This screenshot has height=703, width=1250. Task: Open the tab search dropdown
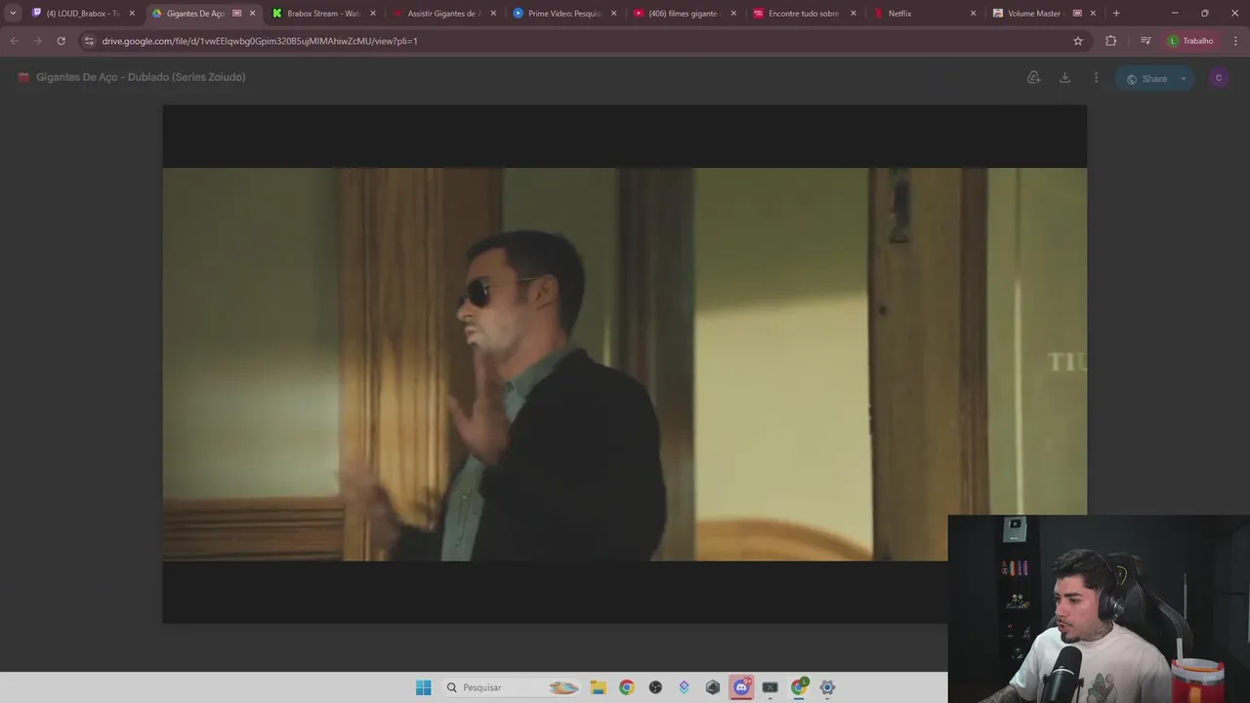pyautogui.click(x=13, y=14)
